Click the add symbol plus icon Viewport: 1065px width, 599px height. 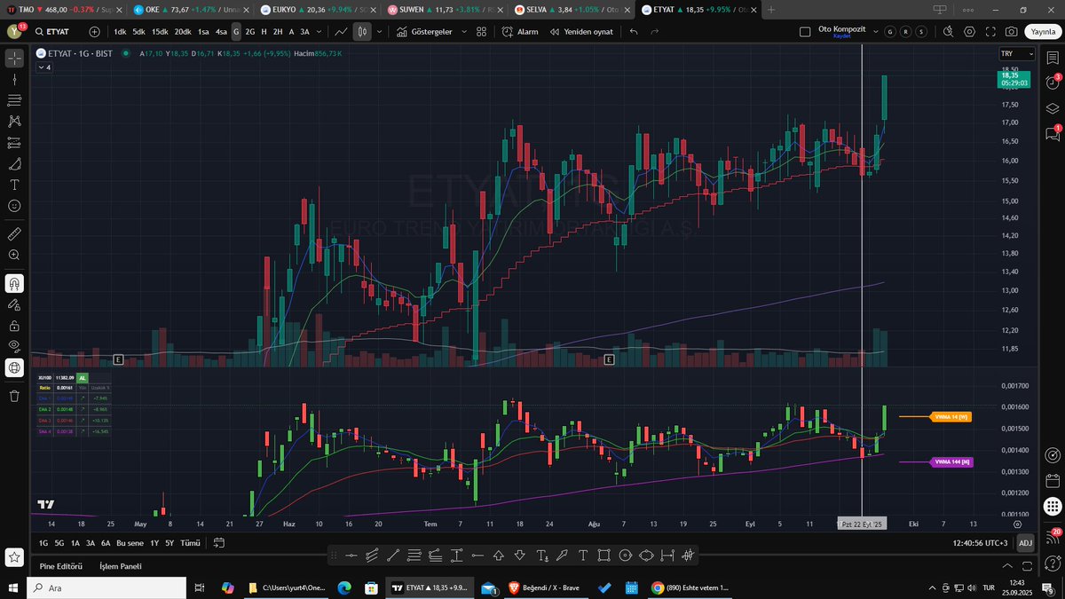[x=95, y=31]
